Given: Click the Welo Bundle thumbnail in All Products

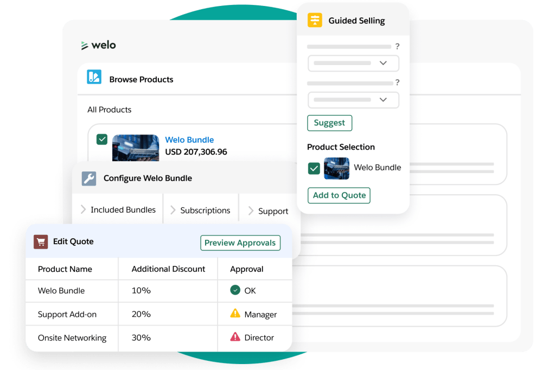Looking at the screenshot, I should pos(136,148).
